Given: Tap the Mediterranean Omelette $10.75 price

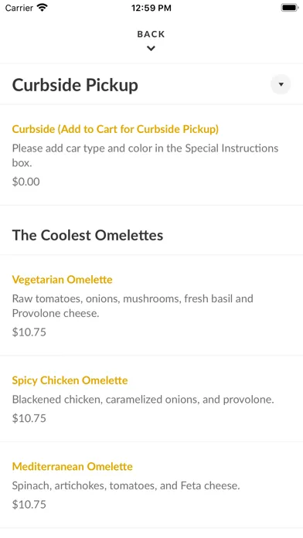Looking at the screenshot, I should (29, 504).
